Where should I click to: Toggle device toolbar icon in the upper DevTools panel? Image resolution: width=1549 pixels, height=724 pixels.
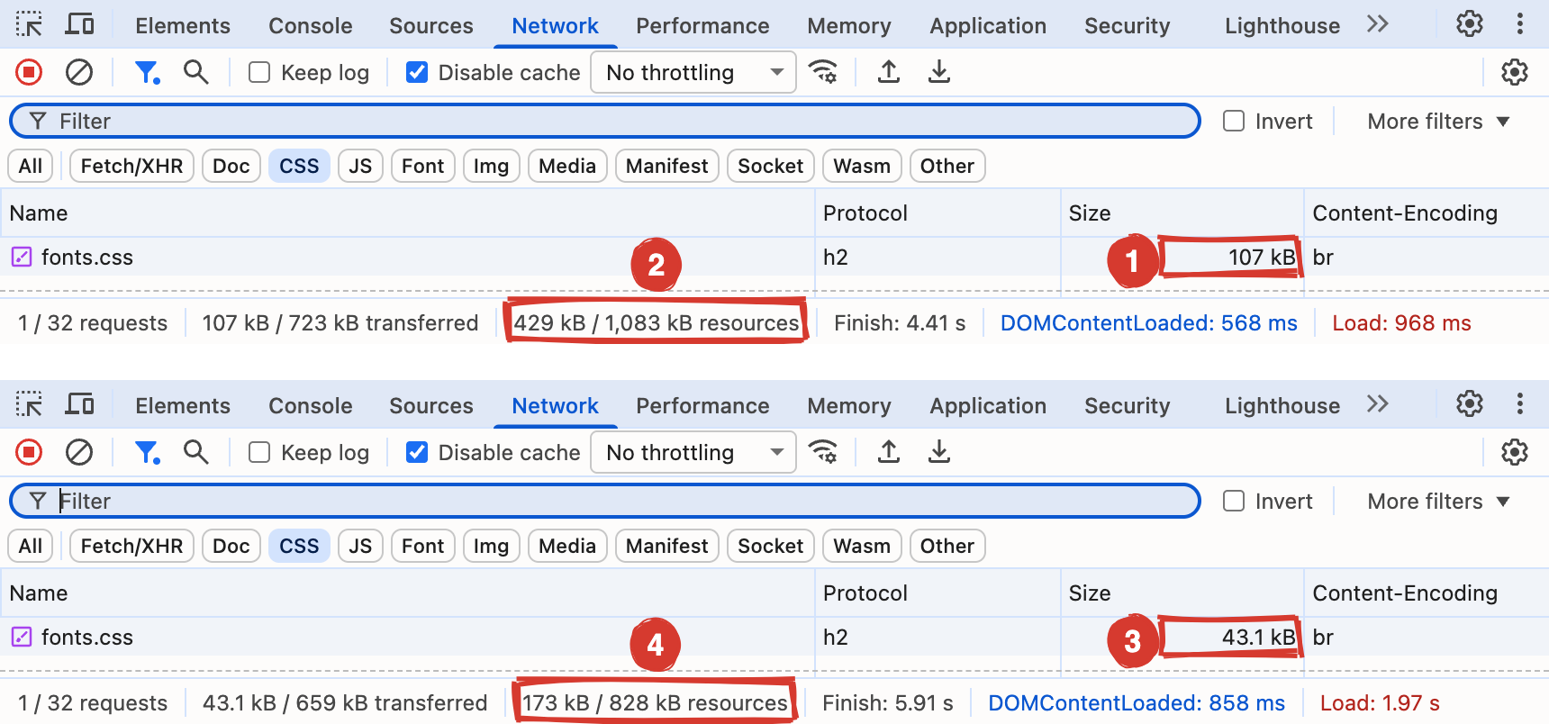[79, 24]
